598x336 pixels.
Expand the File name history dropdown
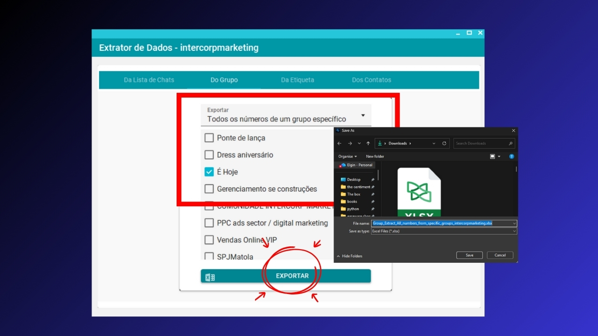click(514, 224)
